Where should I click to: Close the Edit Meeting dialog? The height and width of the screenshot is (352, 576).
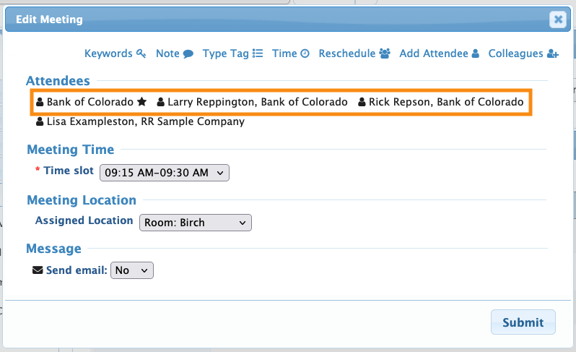click(x=557, y=20)
